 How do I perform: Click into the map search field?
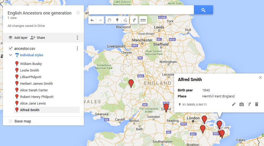[141, 10]
